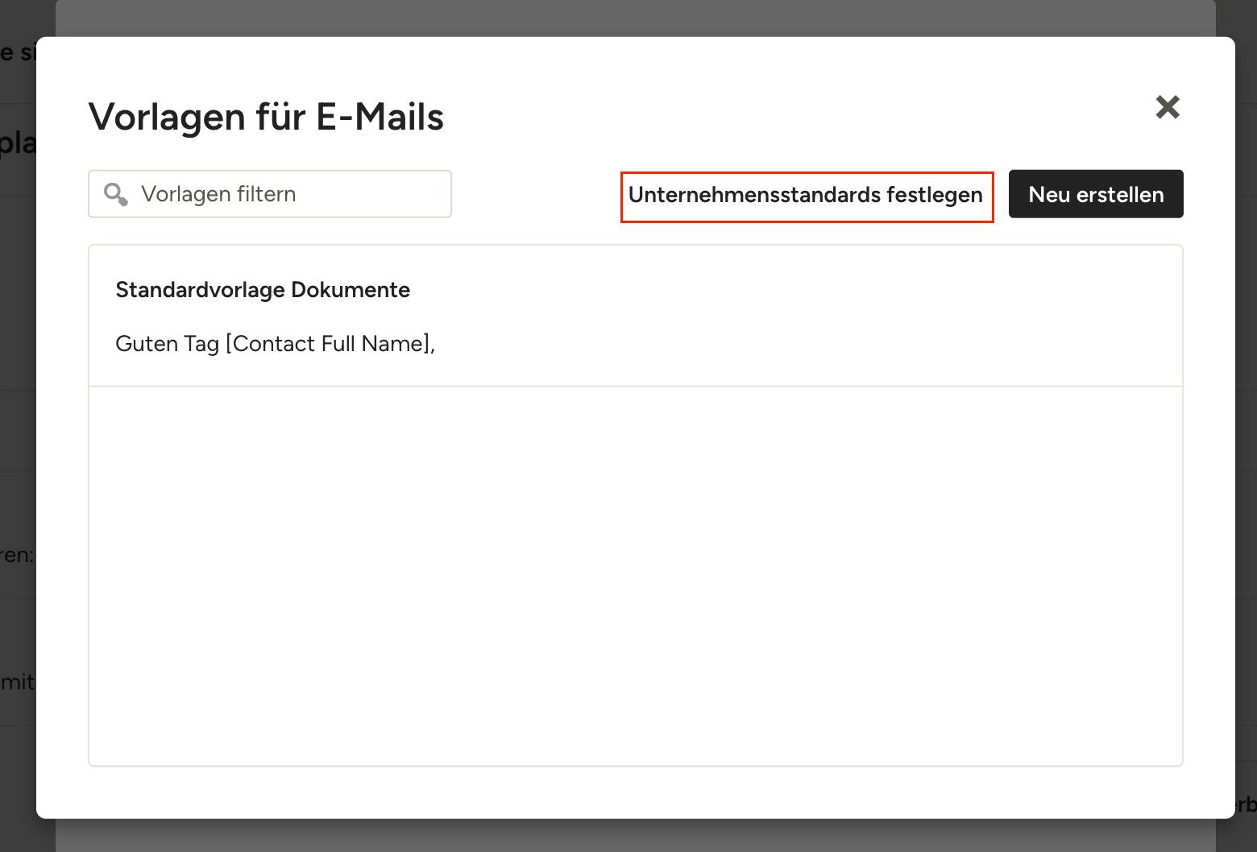Click the empty area below the template entry
1257x852 pixels.
635,575
